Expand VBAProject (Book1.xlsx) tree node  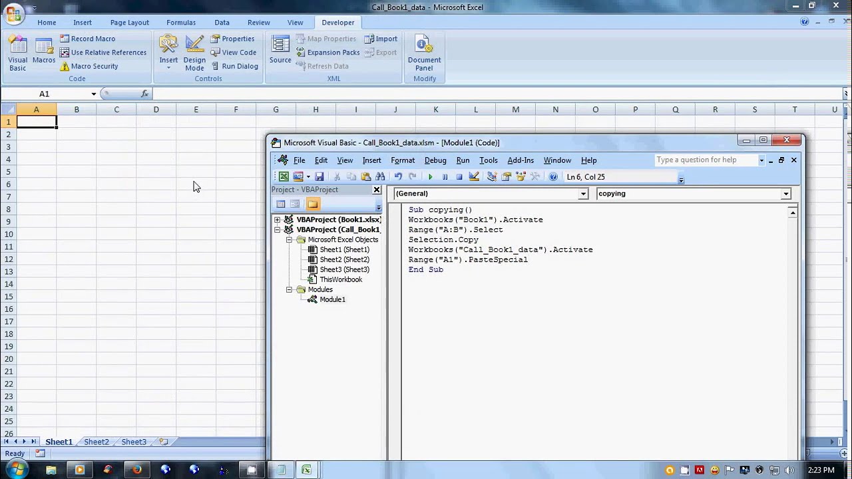pyautogui.click(x=278, y=220)
